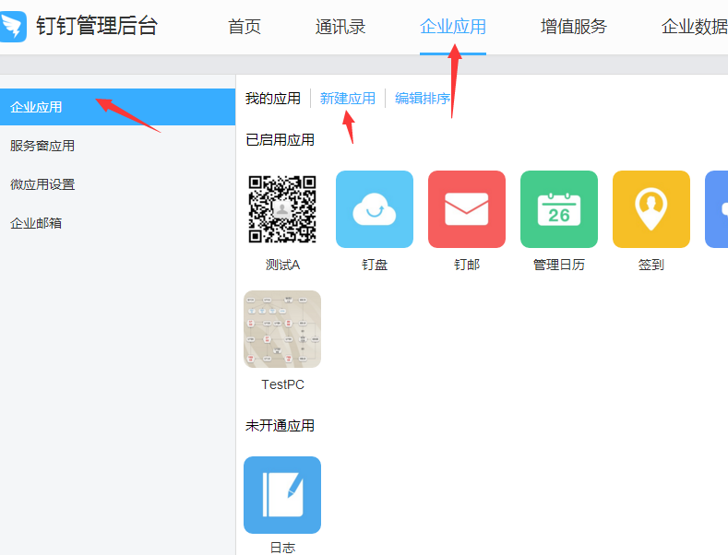Click the 测试A QR code app
728x555 pixels.
(x=282, y=209)
